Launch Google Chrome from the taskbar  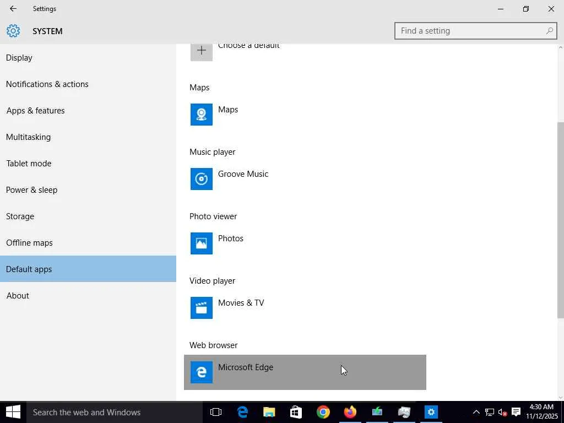(x=323, y=412)
